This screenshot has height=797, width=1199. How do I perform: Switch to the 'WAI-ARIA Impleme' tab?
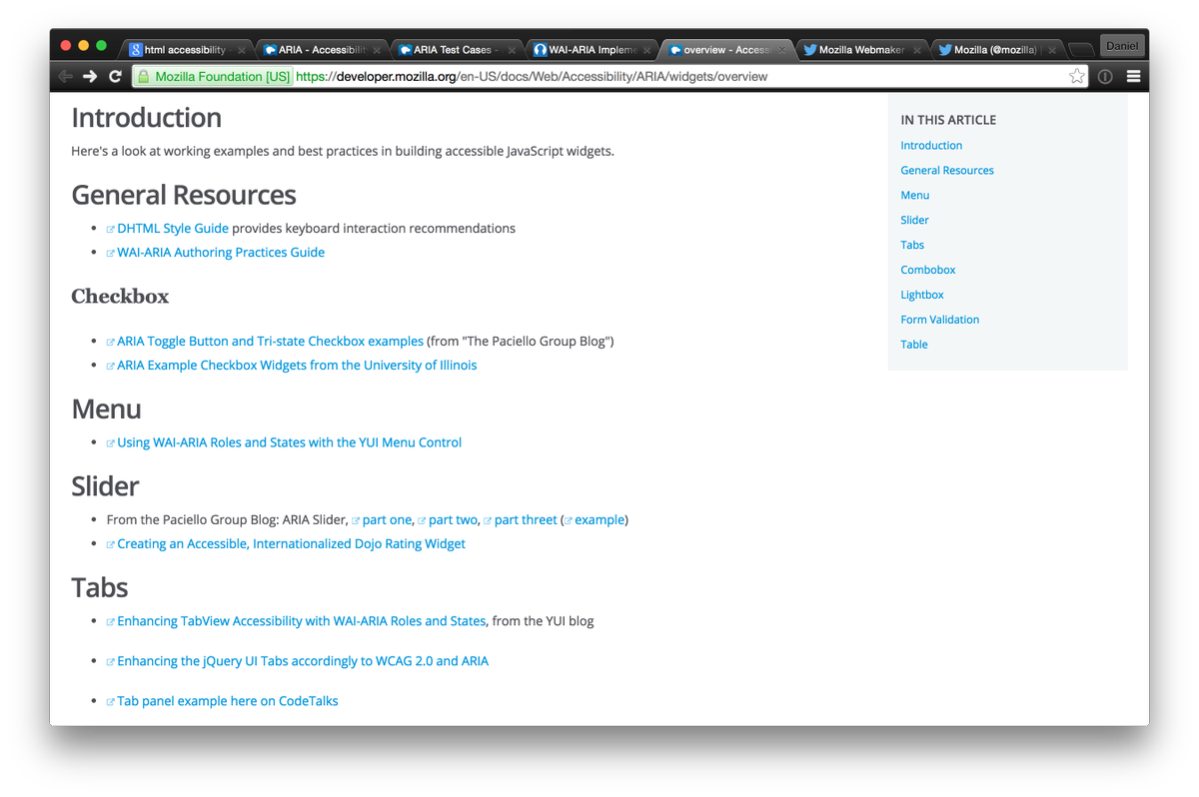click(x=592, y=50)
